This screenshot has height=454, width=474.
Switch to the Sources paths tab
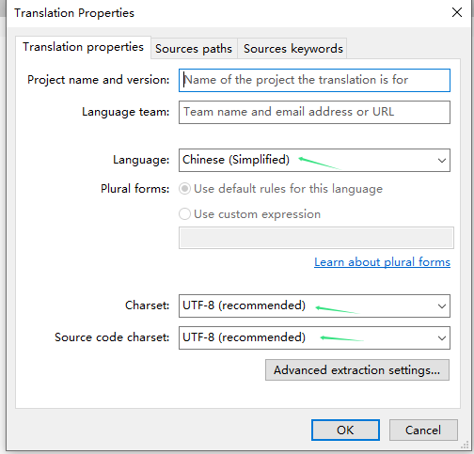click(x=194, y=49)
